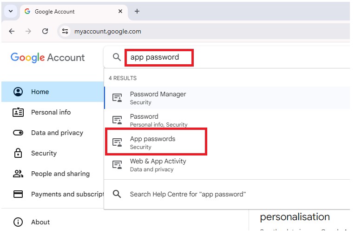Viewport: 355px width, 236px height.
Task: Search Help Centre for "app password"
Action: 187,194
